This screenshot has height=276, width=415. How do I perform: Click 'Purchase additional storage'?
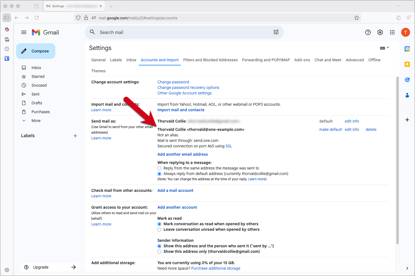click(216, 268)
